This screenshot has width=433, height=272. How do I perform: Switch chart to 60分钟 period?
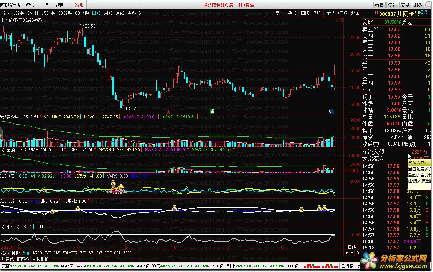click(x=82, y=13)
